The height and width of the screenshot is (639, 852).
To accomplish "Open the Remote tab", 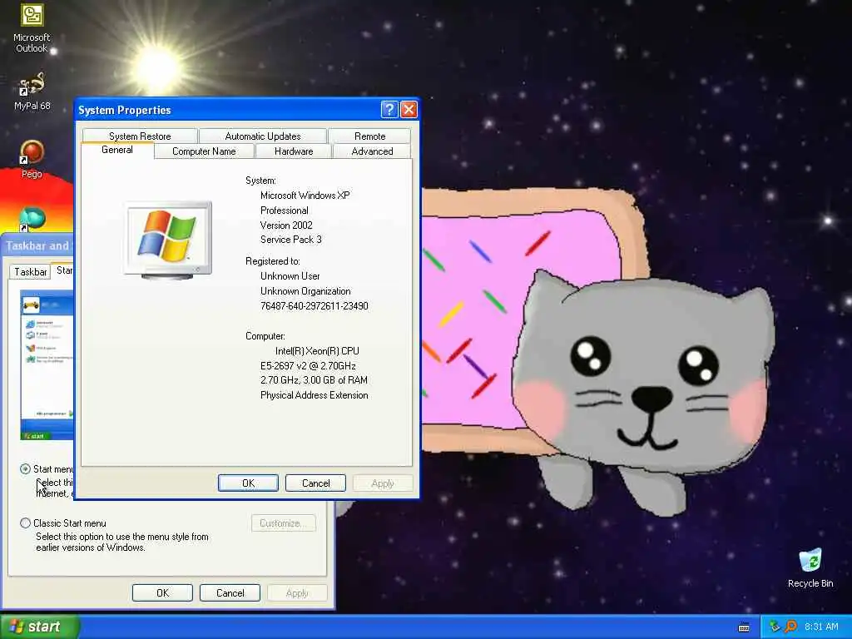I will tap(369, 136).
